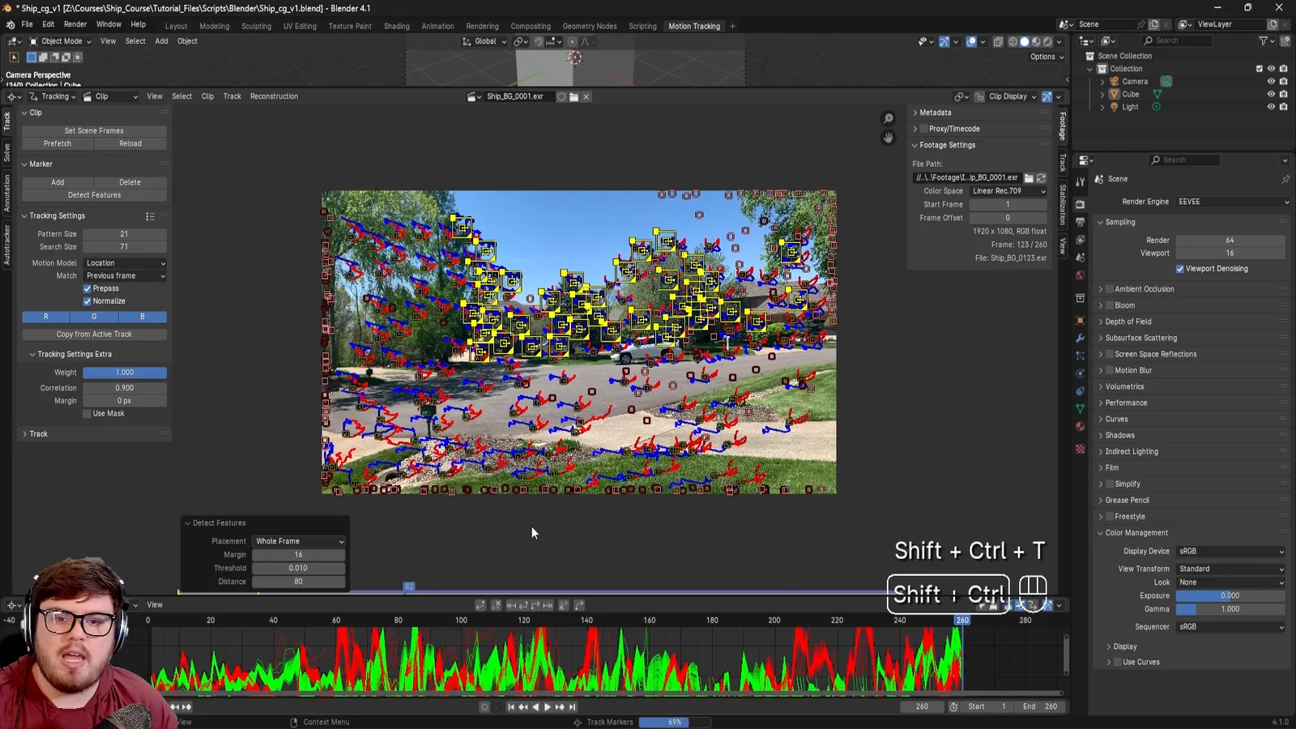Open the Track menu in the clip editor header
This screenshot has height=729, width=1296.
tap(232, 96)
